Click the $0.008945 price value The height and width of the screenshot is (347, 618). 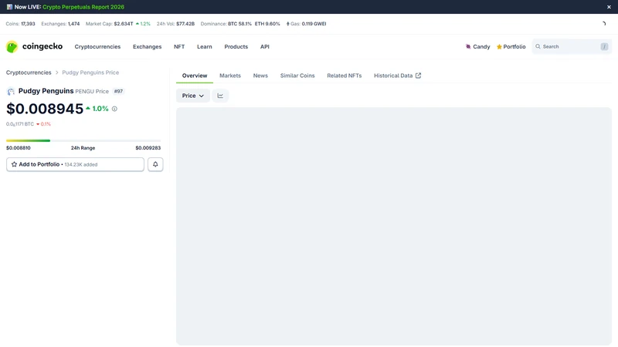pos(45,109)
